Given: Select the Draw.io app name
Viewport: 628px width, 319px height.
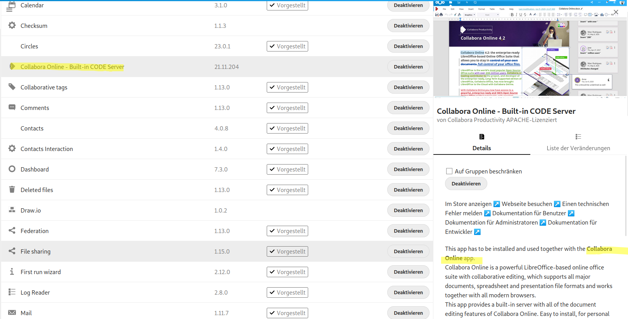Looking at the screenshot, I should [x=31, y=210].
